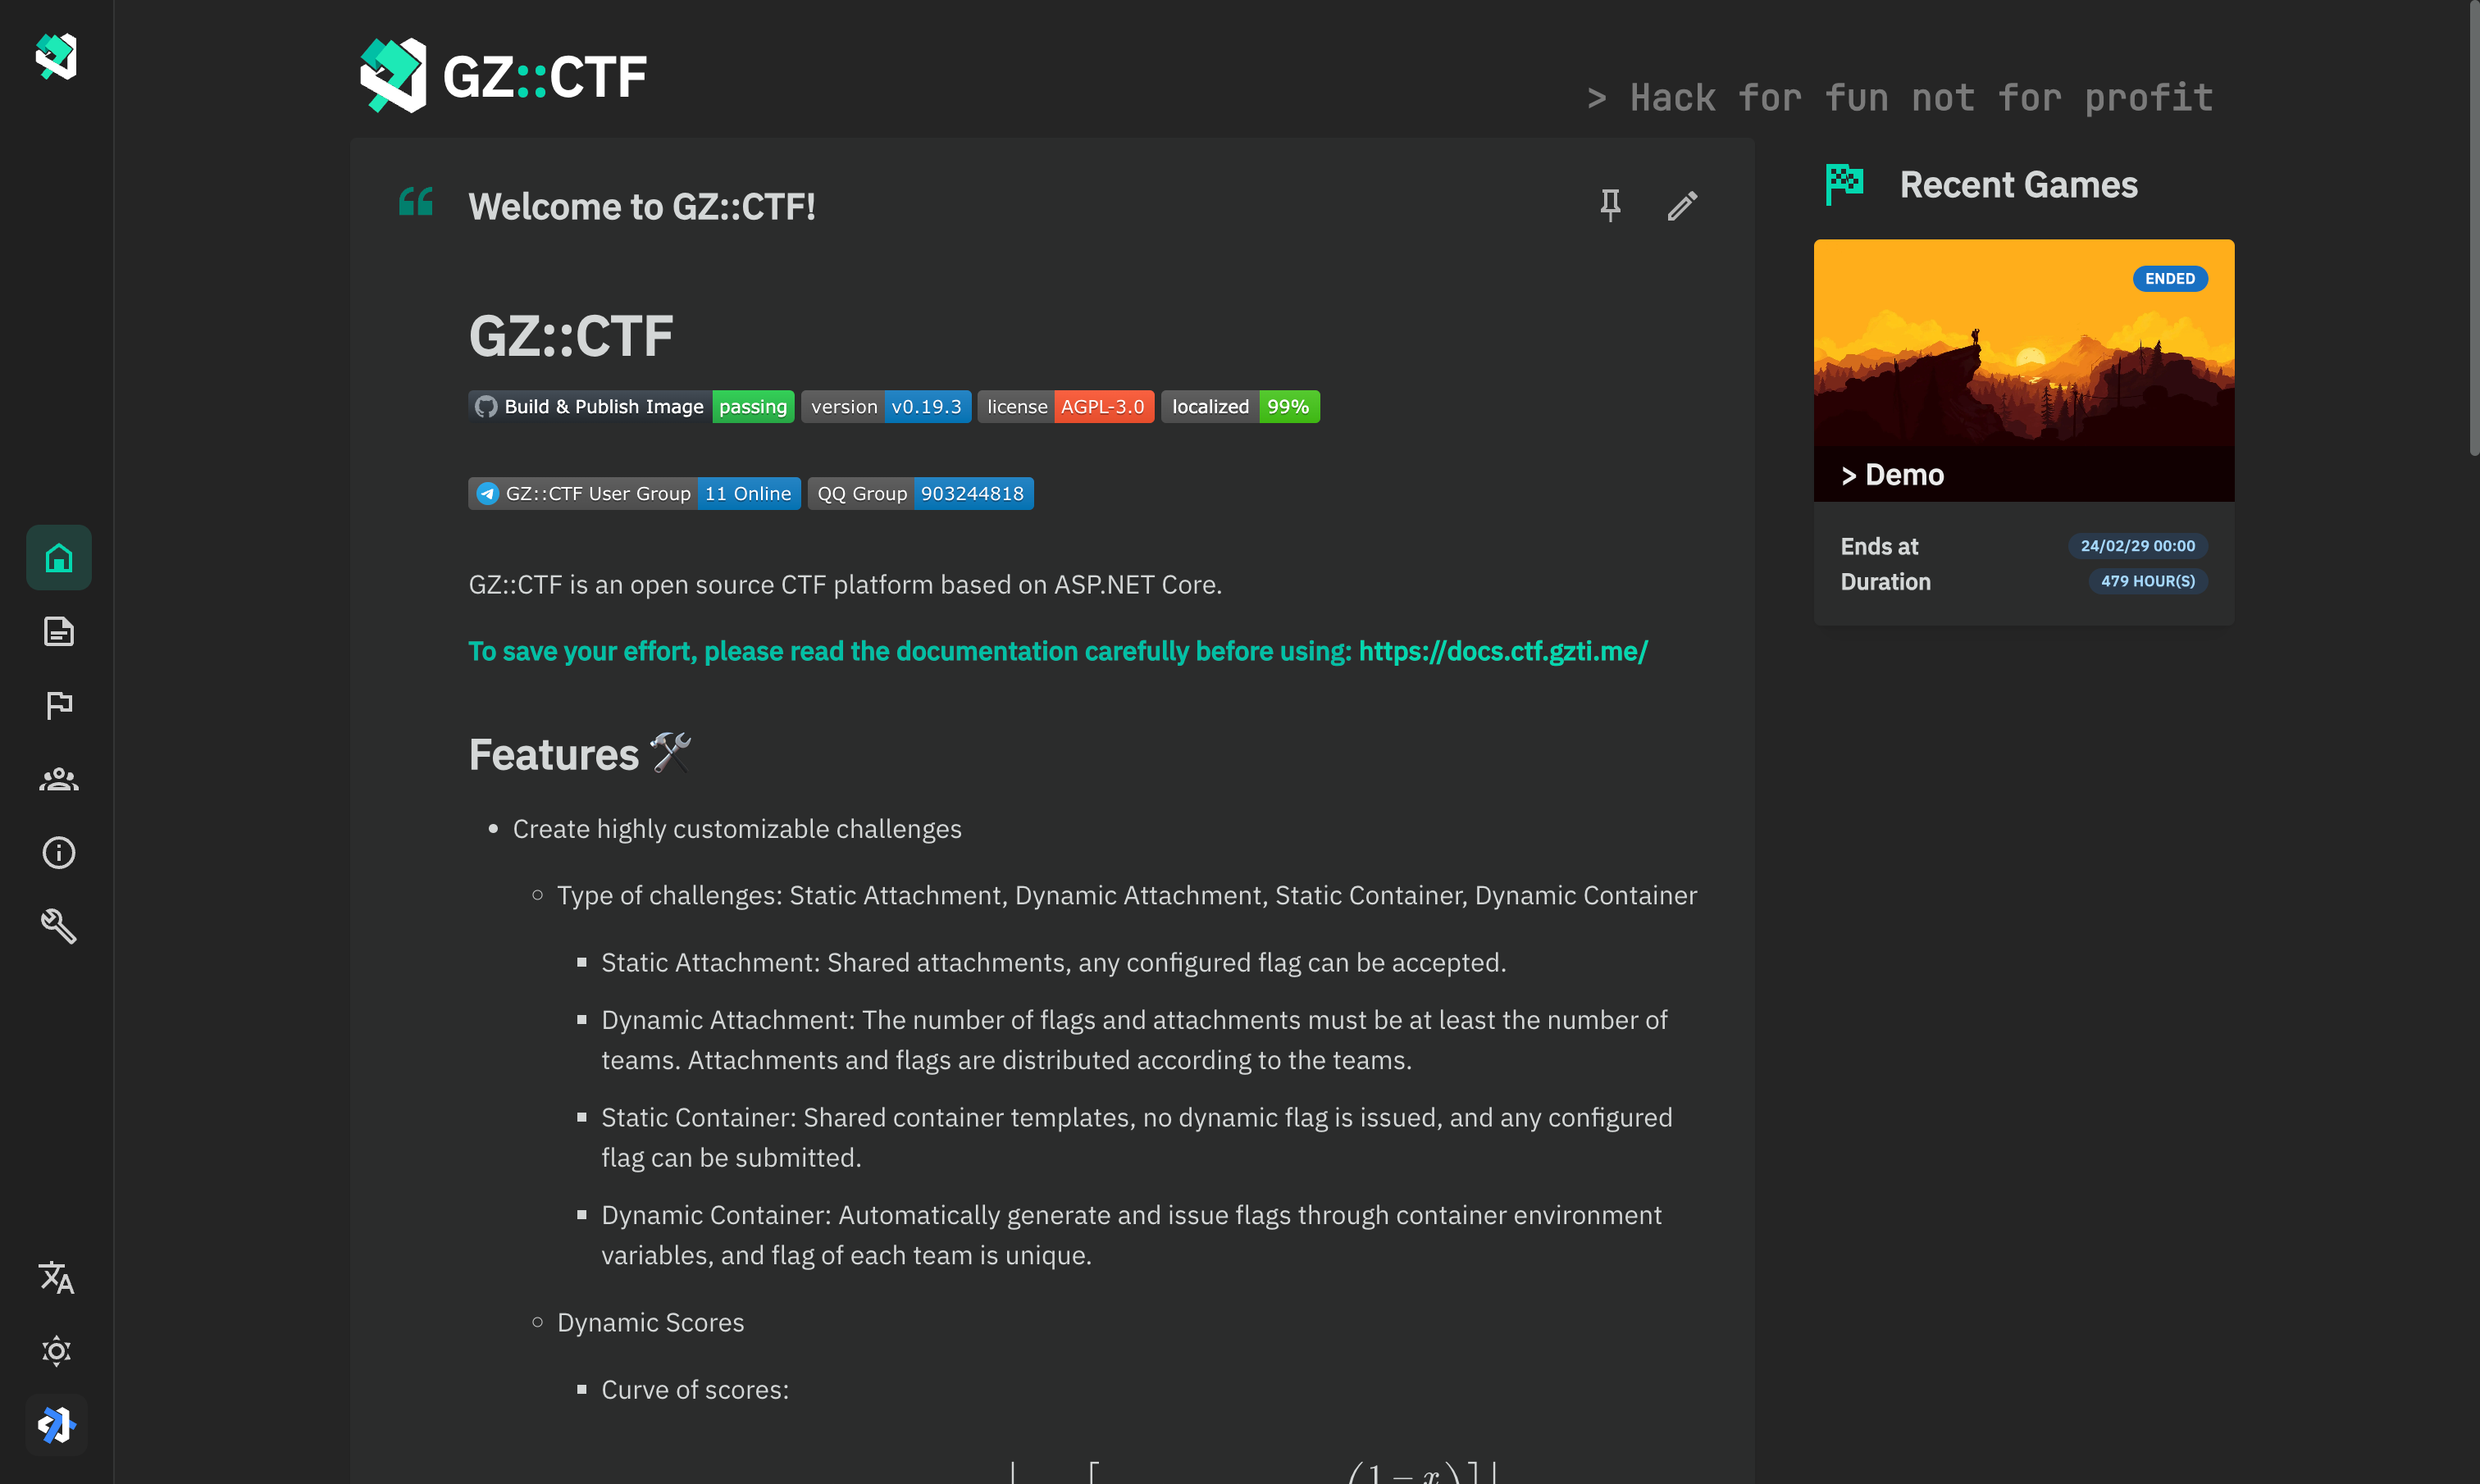
Task: Open the Games flag icon in sidebar
Action: click(58, 706)
